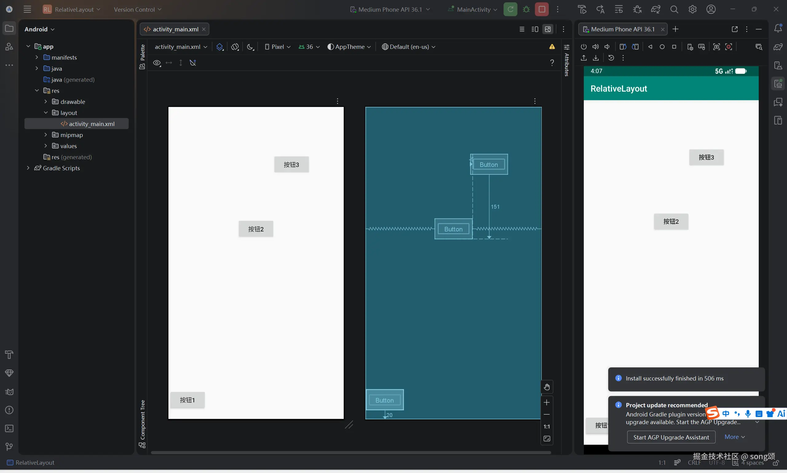Clear constraints with the wand icon
787x473 pixels.
click(193, 63)
